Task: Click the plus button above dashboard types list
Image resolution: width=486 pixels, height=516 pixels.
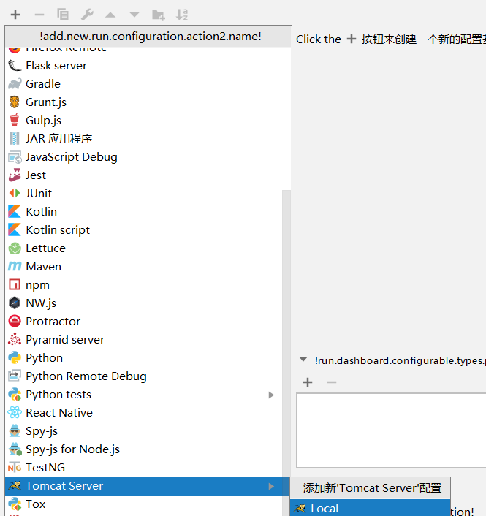Action: click(x=308, y=382)
